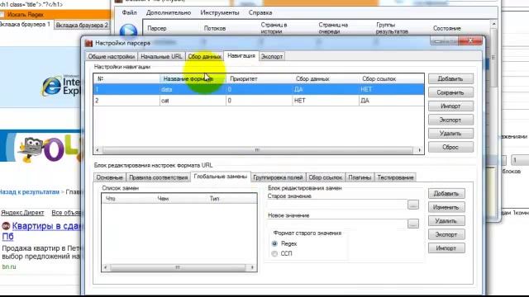Click Добавить button in replacements block
This screenshot has height=297, width=529.
pyautogui.click(x=446, y=194)
